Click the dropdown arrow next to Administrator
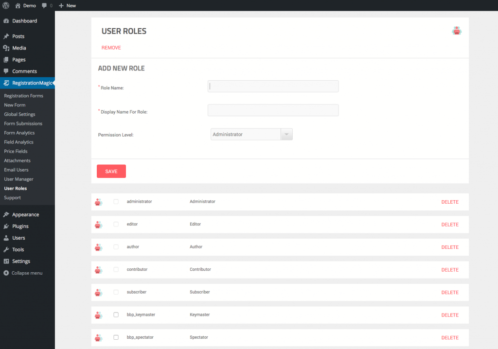This screenshot has width=498, height=349. pos(286,134)
